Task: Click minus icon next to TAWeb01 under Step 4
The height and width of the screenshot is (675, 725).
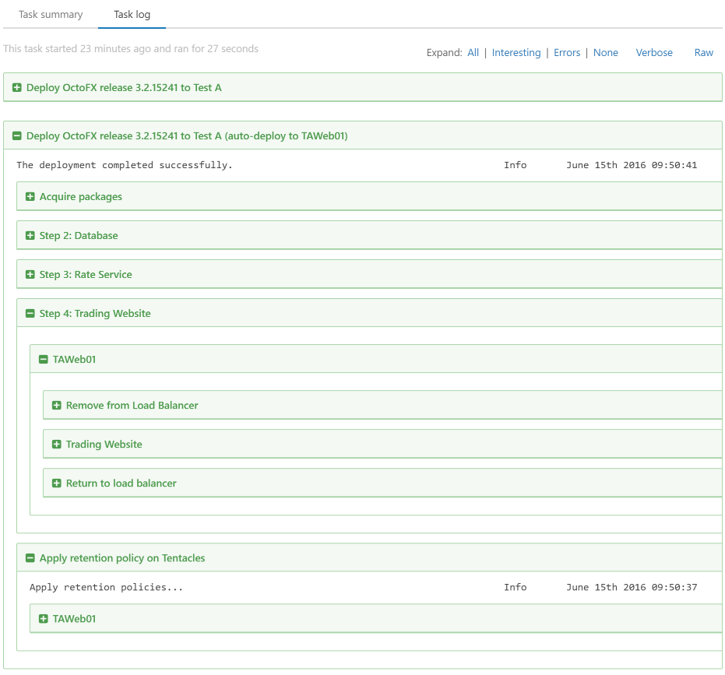Action: click(x=44, y=360)
